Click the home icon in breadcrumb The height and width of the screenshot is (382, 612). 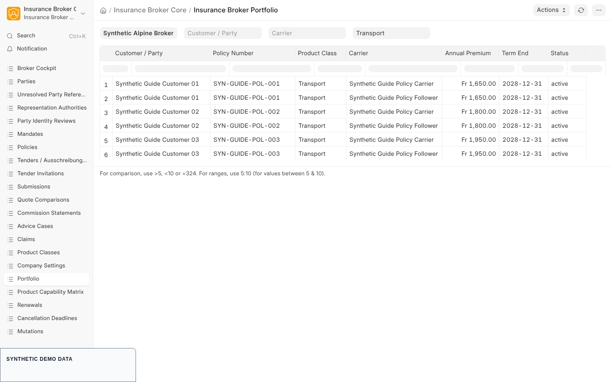coord(103,11)
